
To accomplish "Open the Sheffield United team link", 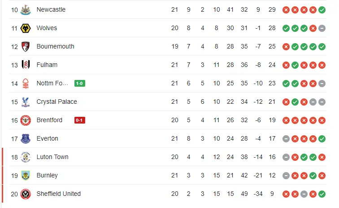I will tap(58, 194).
